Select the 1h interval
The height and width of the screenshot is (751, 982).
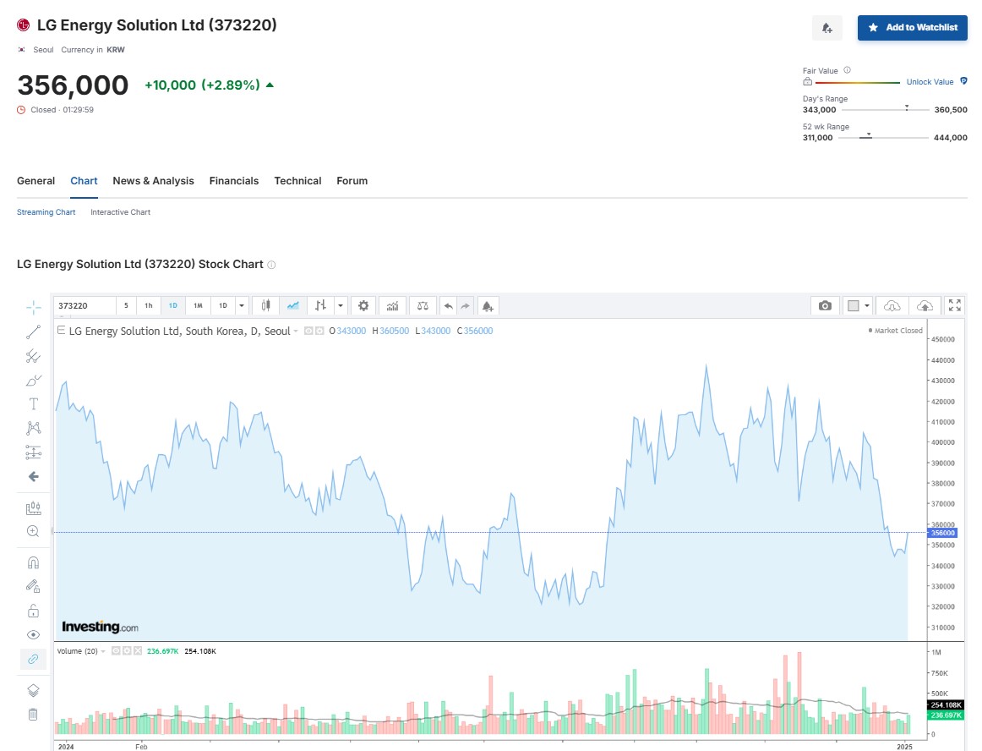point(149,306)
